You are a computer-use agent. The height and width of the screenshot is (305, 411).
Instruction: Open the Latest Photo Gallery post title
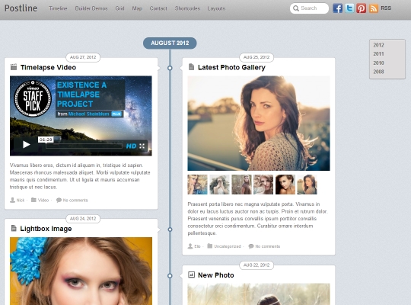231,67
